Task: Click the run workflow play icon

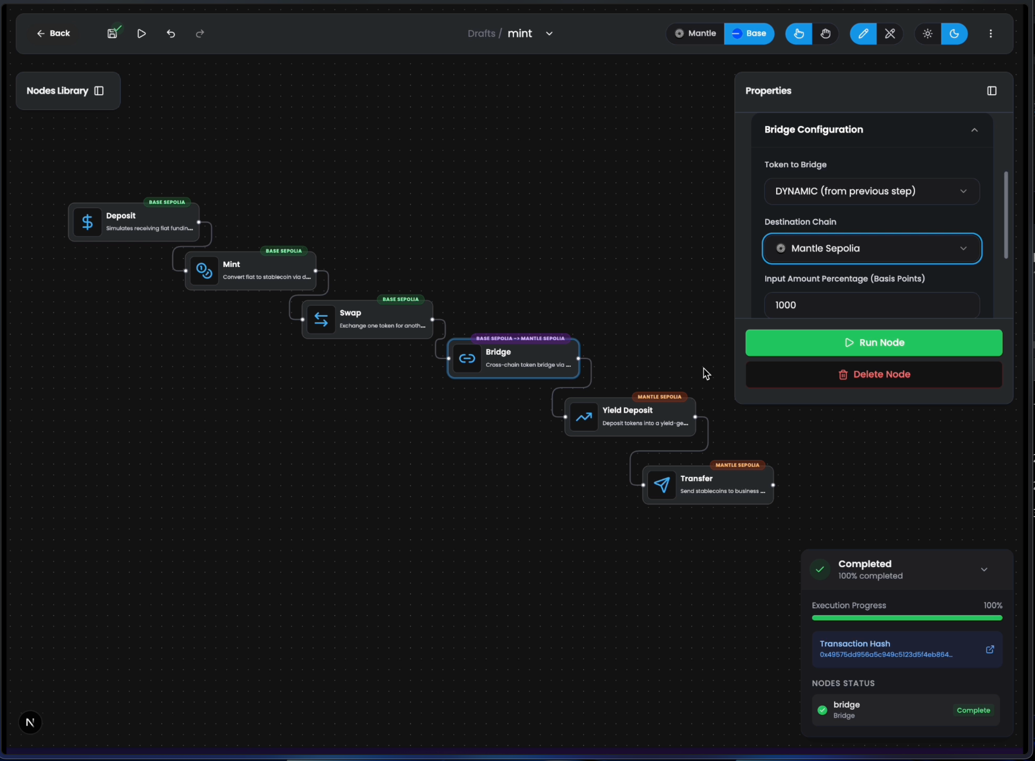Action: point(142,34)
